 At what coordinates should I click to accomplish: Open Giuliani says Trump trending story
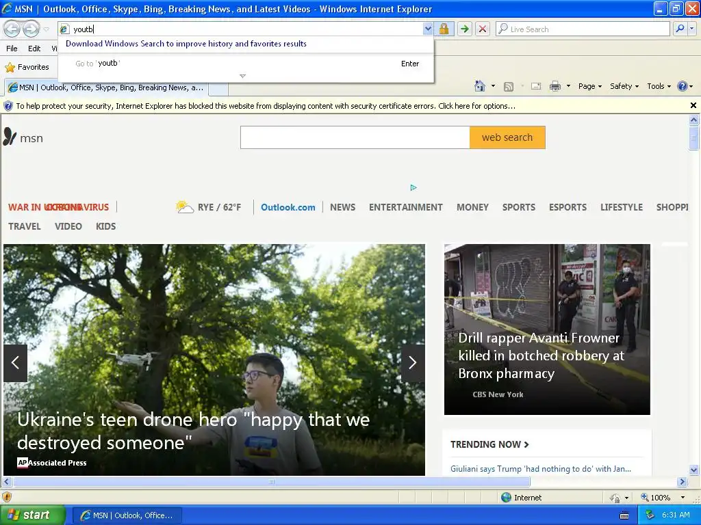(x=541, y=469)
